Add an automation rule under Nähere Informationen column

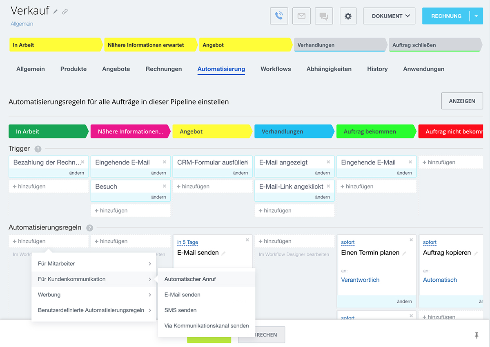131,241
